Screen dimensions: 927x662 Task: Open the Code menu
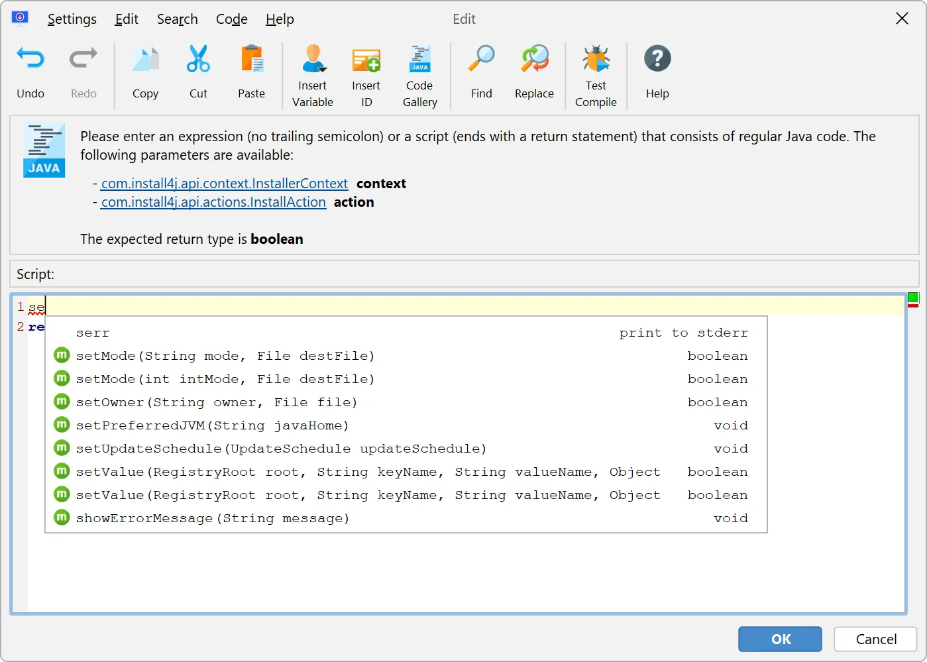click(x=232, y=19)
